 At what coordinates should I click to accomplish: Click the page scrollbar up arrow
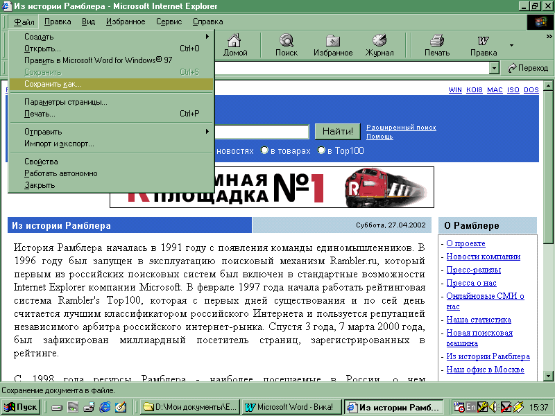tap(548, 85)
